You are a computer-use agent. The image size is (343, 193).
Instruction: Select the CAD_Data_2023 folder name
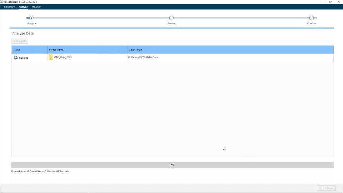pos(63,57)
